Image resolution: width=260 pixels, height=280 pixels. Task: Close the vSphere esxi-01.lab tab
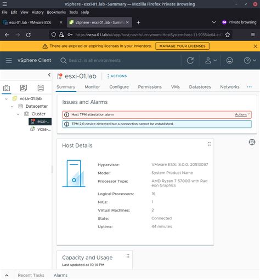pyautogui.click(x=127, y=22)
